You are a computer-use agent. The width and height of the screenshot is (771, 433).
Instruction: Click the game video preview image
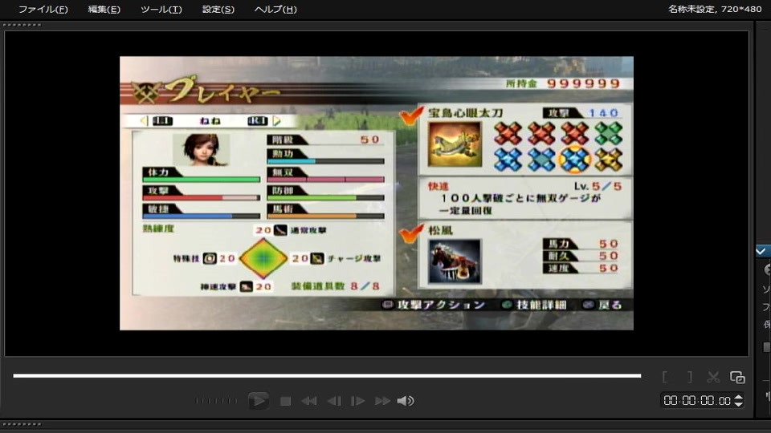point(376,193)
